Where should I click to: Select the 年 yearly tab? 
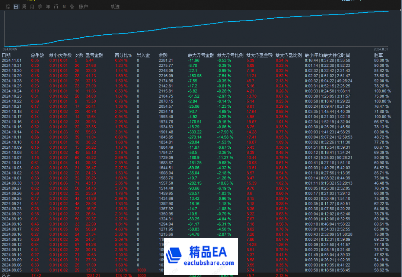coord(48,7)
